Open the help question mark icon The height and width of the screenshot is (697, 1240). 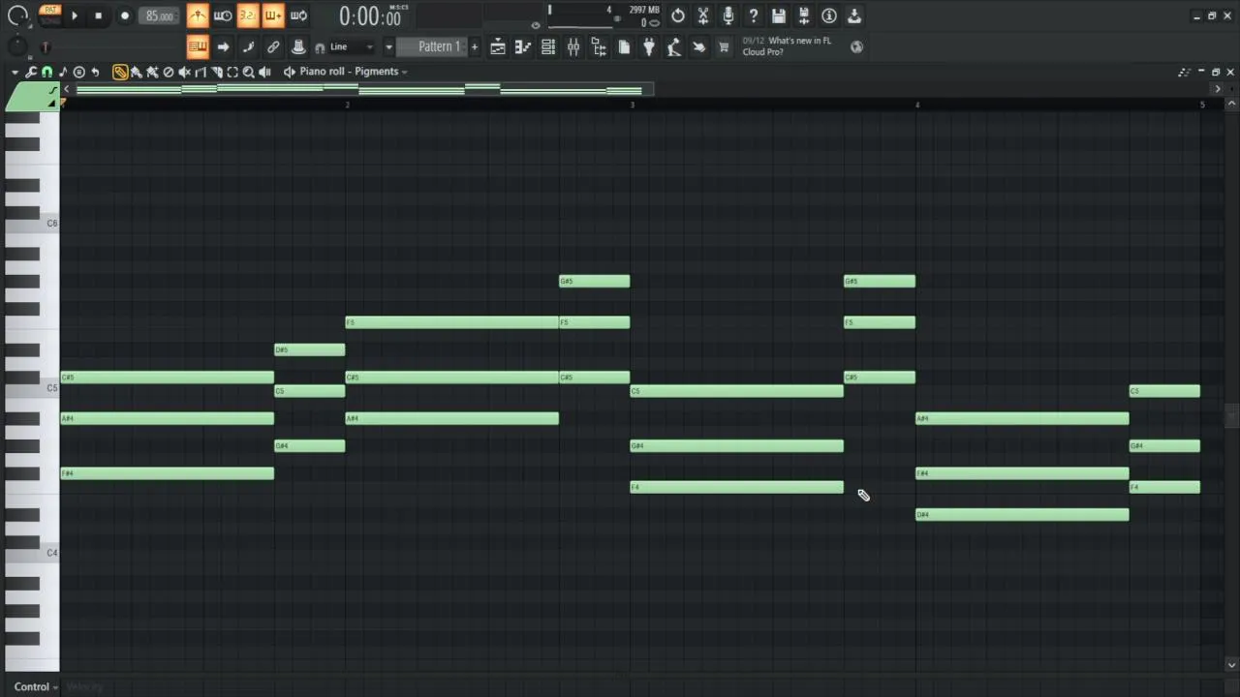pos(754,15)
